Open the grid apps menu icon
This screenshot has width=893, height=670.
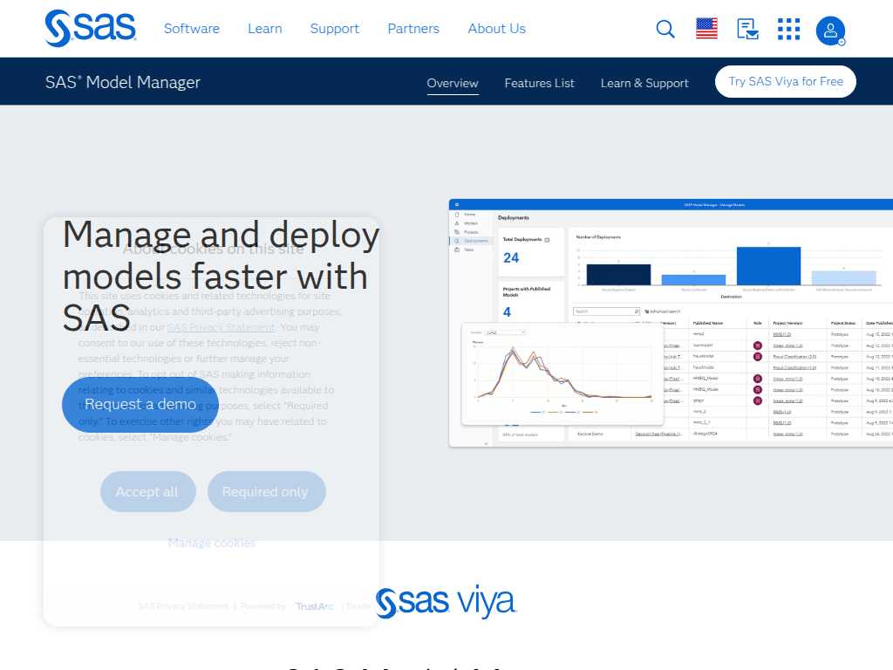pyautogui.click(x=788, y=29)
